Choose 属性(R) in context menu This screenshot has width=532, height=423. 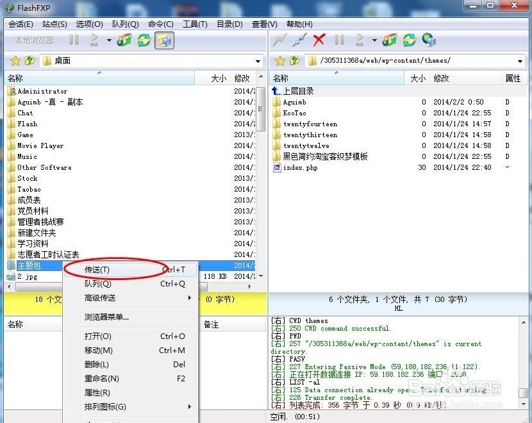(131, 392)
